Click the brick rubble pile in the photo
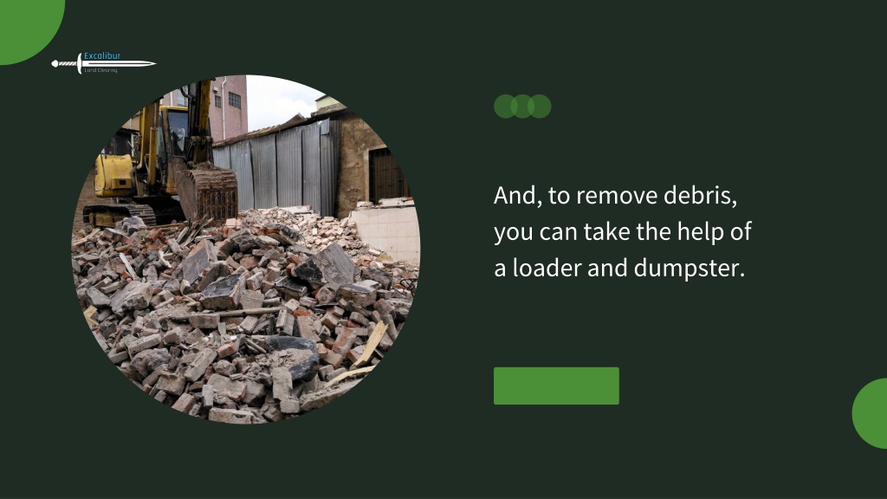Image resolution: width=887 pixels, height=499 pixels. tap(243, 317)
